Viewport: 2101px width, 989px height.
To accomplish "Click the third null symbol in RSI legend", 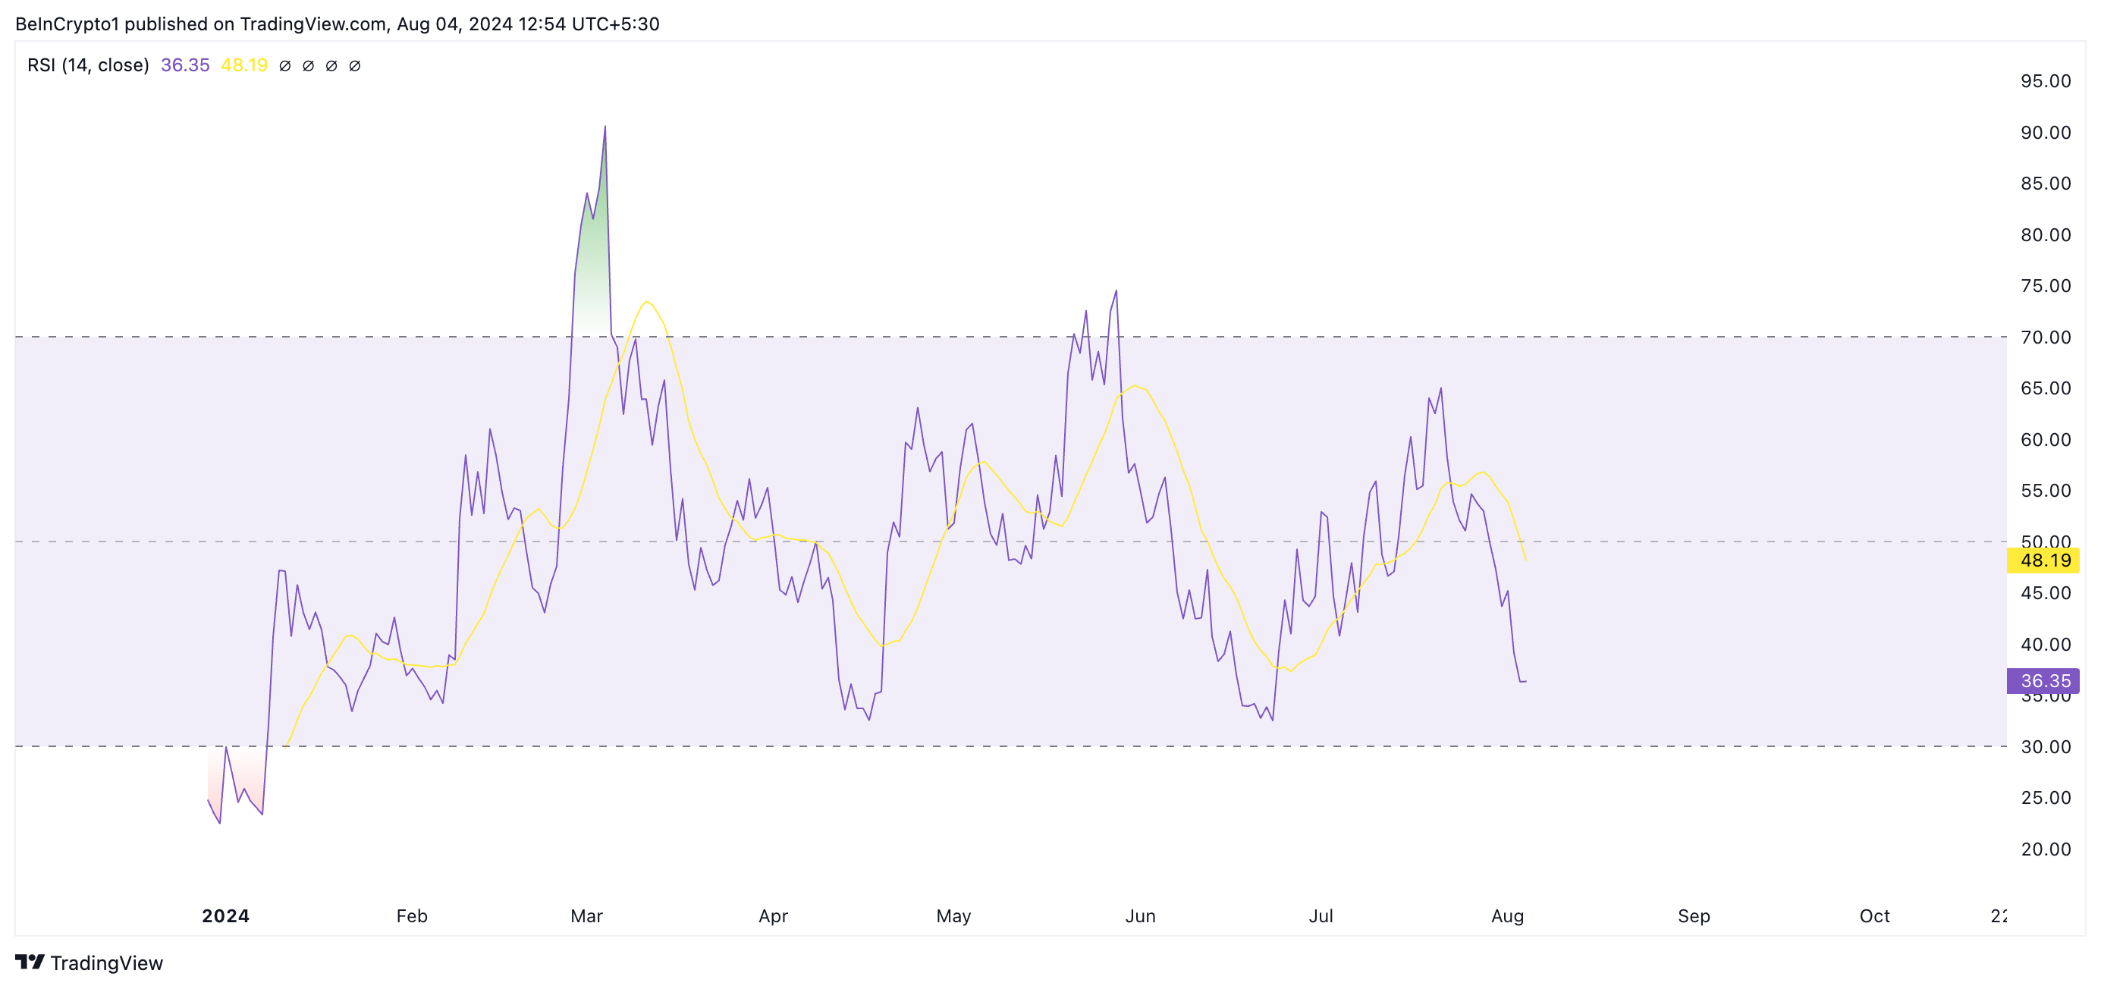I will 331,66.
